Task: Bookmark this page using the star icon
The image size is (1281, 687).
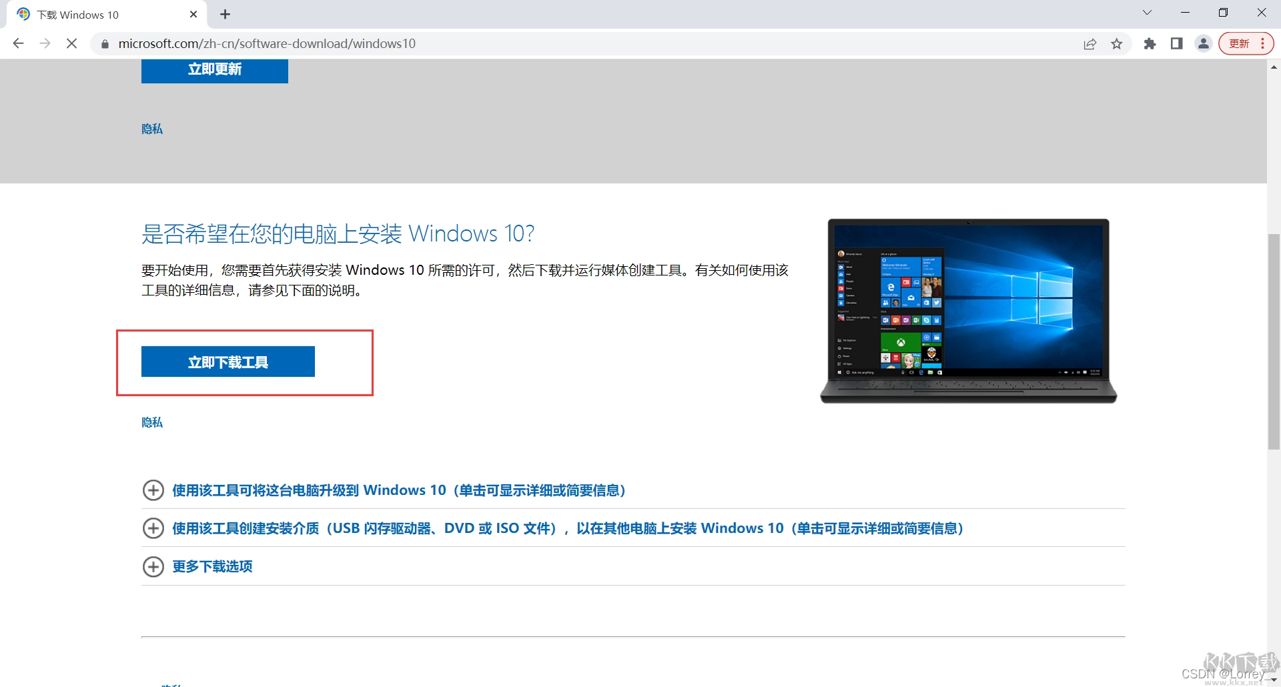Action: click(1118, 43)
